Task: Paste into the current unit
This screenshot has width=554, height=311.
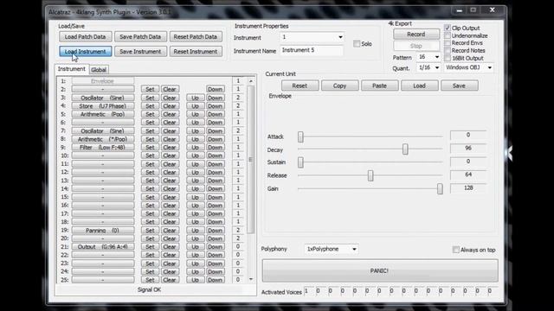Action: point(379,86)
